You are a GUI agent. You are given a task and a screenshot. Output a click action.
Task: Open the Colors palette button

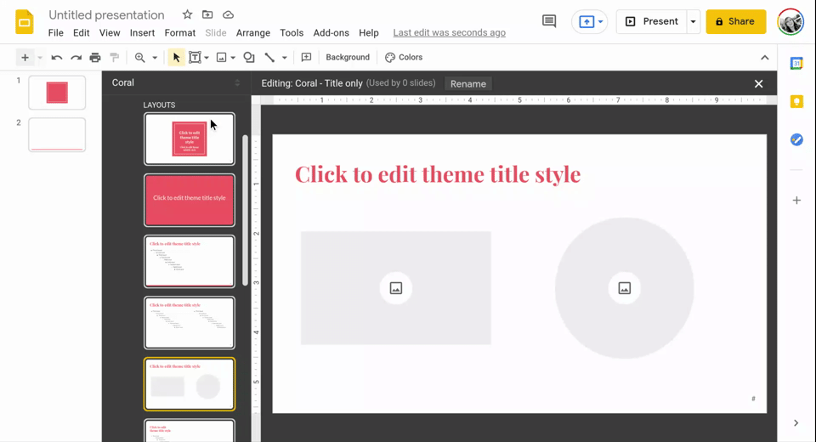tap(404, 57)
